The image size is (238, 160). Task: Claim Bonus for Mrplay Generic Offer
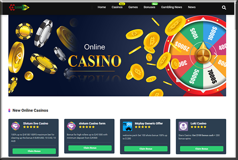pyautogui.click(x=146, y=149)
